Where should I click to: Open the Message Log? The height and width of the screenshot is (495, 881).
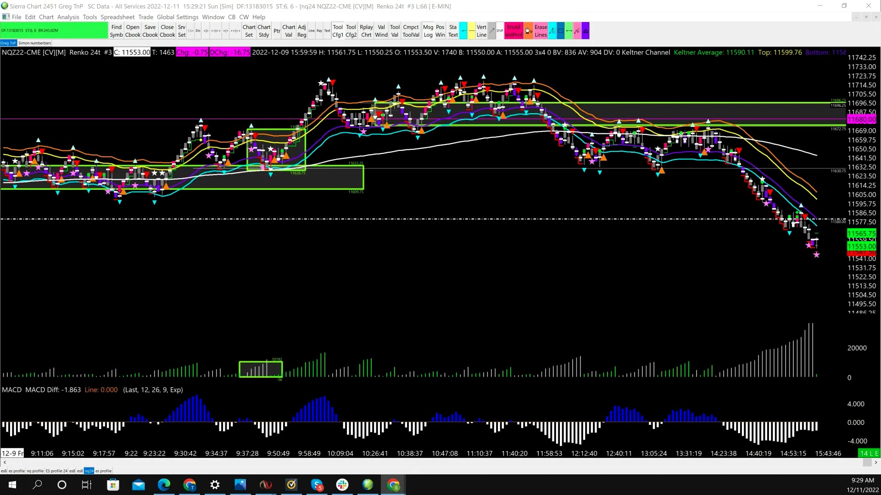click(x=428, y=31)
